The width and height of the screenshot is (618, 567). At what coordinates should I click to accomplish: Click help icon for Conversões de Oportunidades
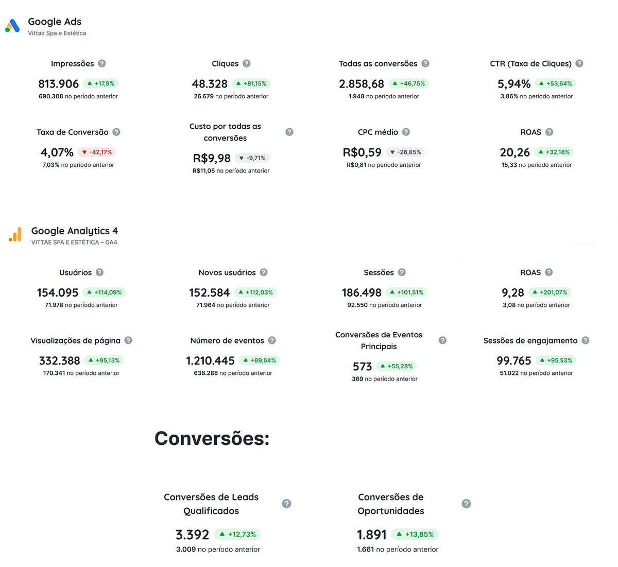466,504
